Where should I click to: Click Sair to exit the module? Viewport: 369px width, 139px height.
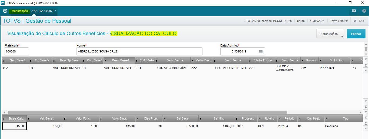[359, 21]
